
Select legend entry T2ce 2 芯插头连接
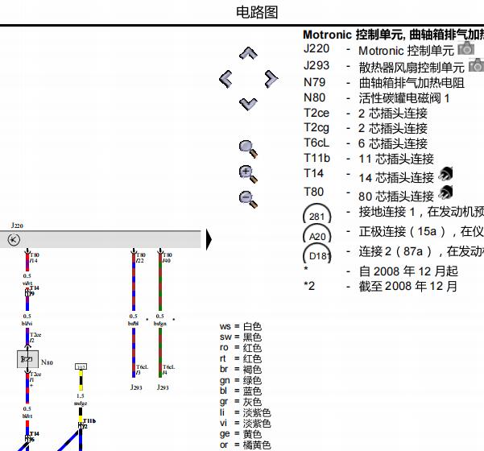(x=366, y=113)
